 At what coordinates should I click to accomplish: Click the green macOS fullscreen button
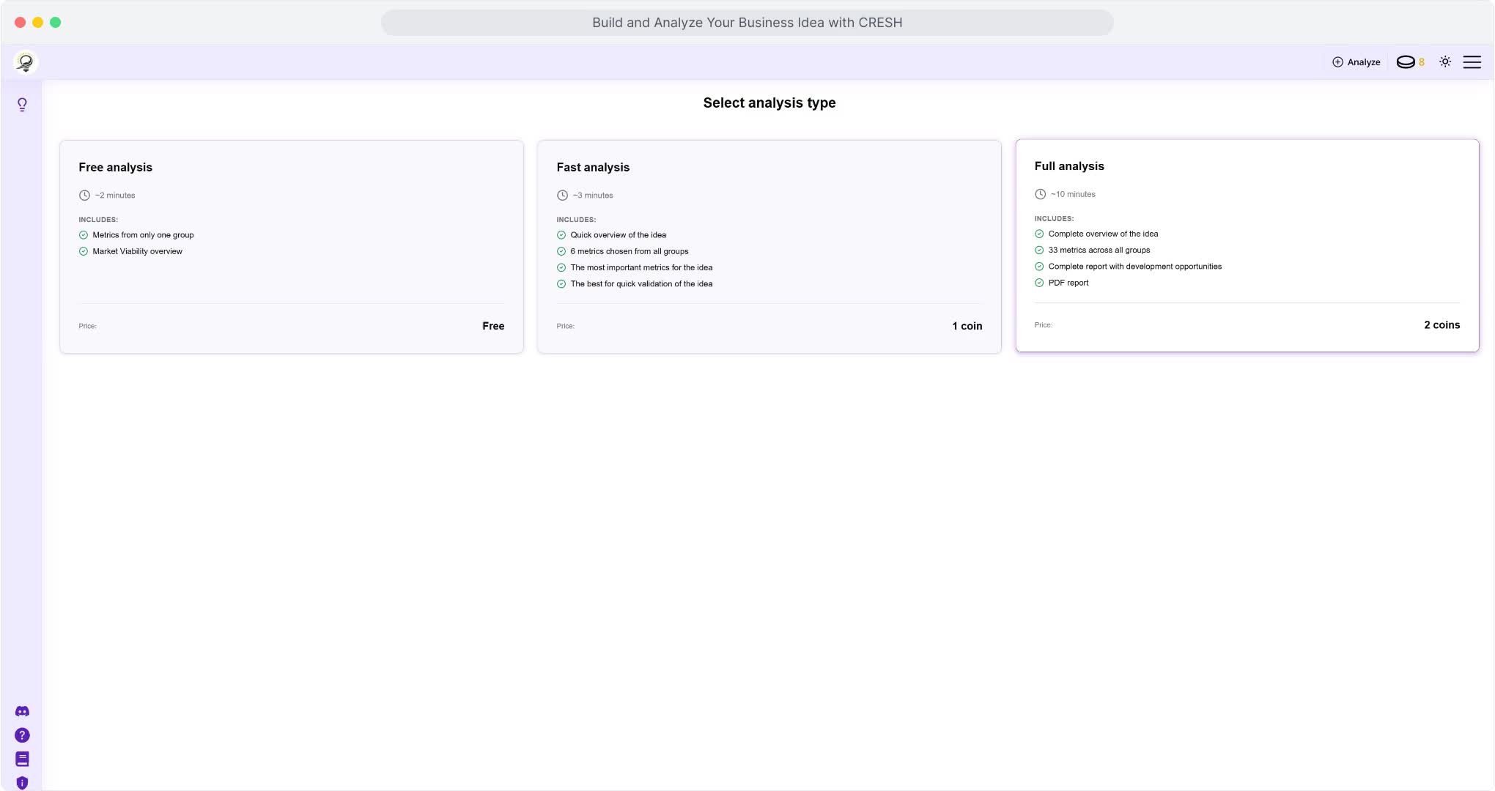(x=55, y=23)
